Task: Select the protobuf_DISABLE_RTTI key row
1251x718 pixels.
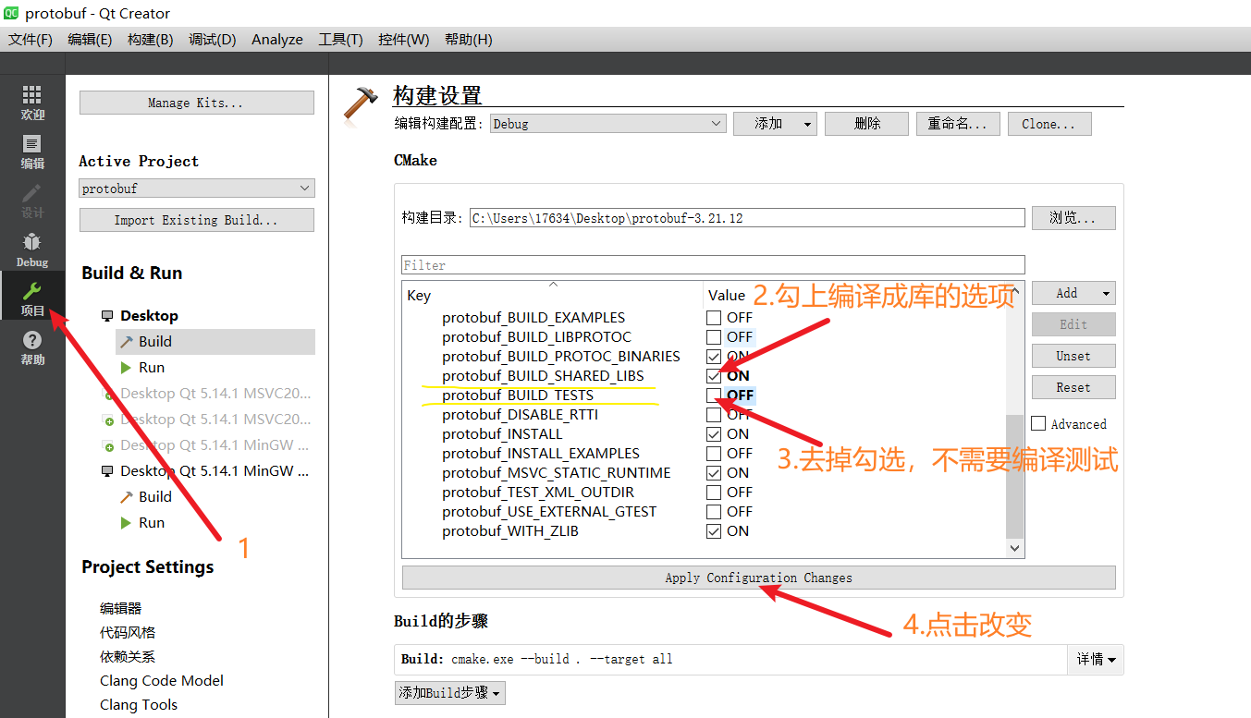Action: pos(520,415)
